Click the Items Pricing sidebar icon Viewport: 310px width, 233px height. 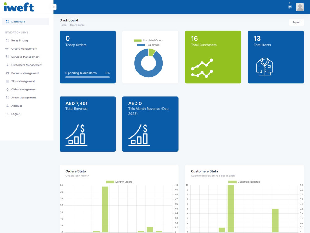(7, 40)
